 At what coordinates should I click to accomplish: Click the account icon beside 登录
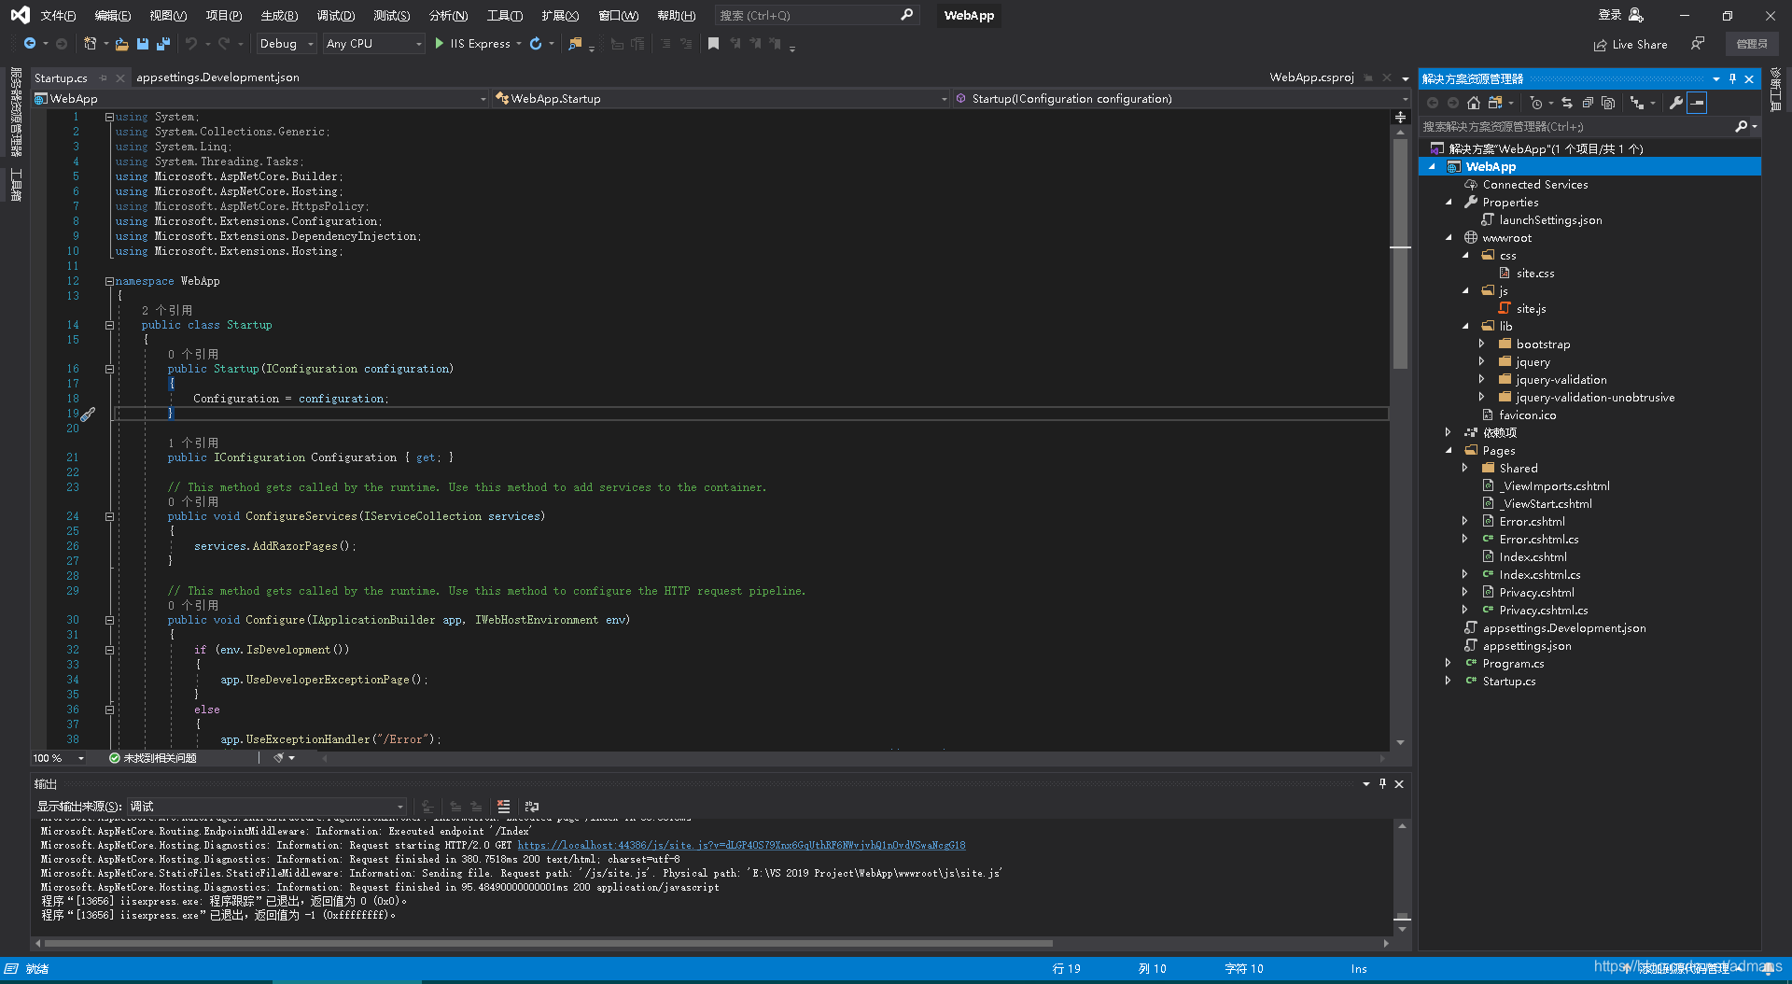[x=1636, y=15]
